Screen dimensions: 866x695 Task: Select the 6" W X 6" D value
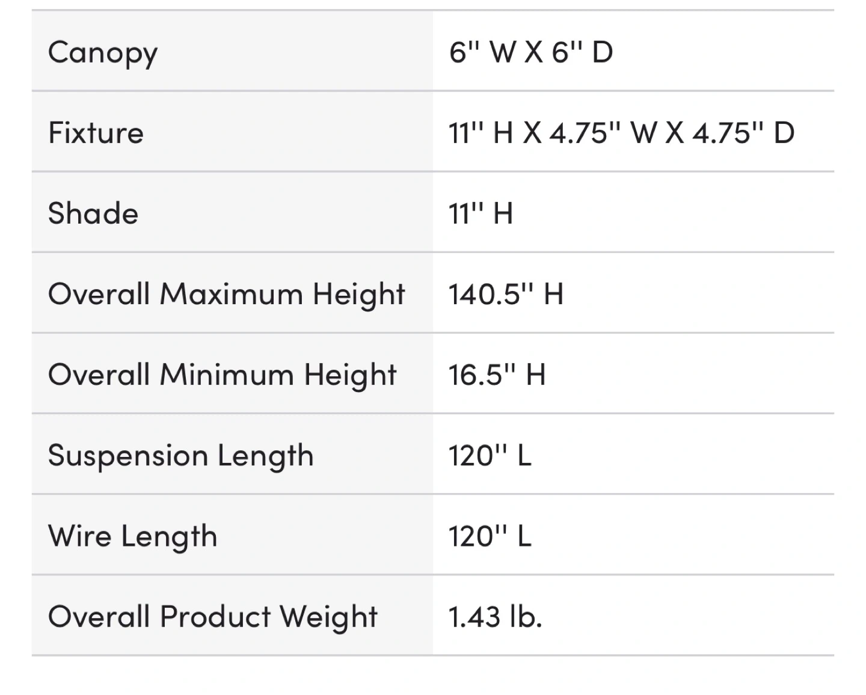(x=530, y=52)
